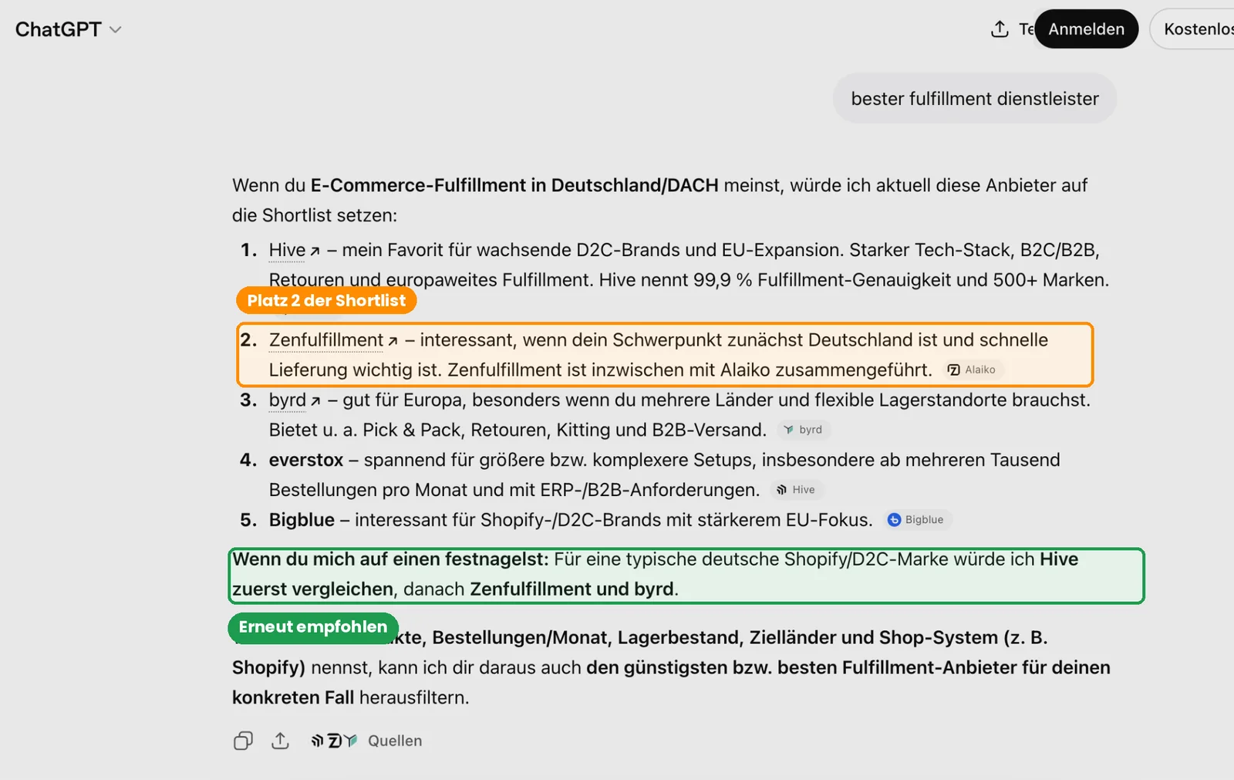Click the bold 'Bigblue' list entry
The height and width of the screenshot is (780, 1234).
302,520
